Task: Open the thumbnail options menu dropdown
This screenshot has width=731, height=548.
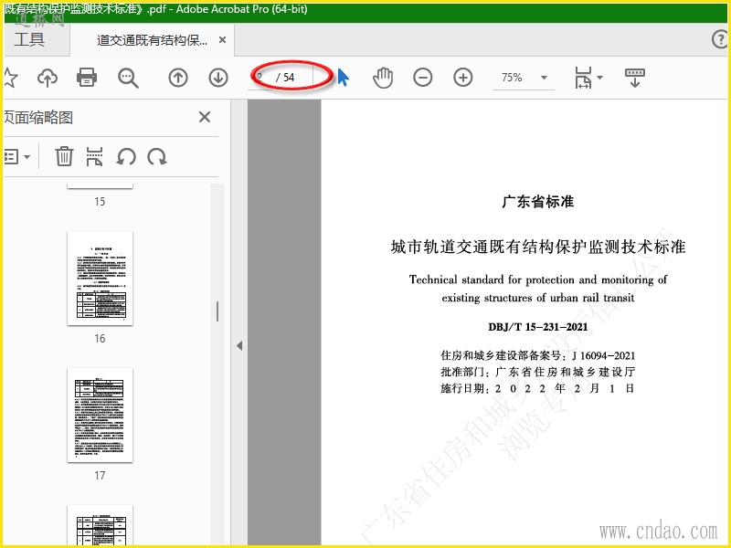Action: pyautogui.click(x=17, y=156)
